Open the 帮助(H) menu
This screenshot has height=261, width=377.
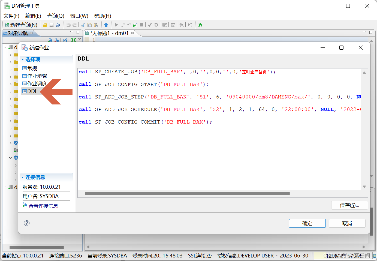tap(102, 16)
